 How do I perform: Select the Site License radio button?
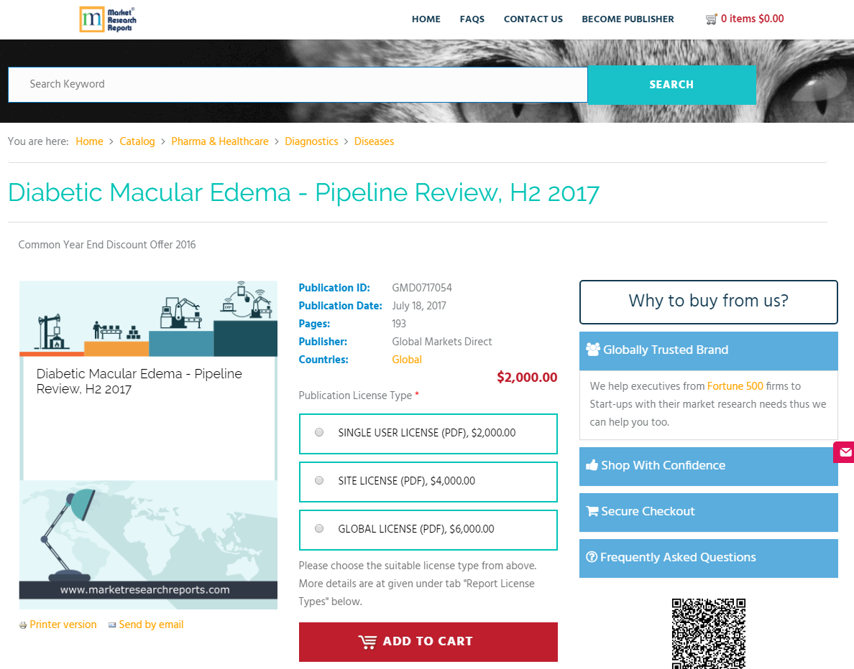pos(318,480)
